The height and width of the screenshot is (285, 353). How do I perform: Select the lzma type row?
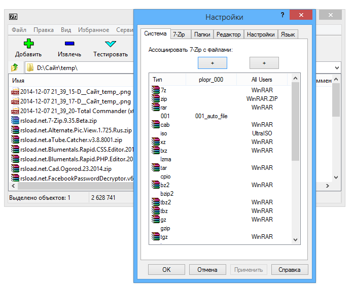(220, 159)
